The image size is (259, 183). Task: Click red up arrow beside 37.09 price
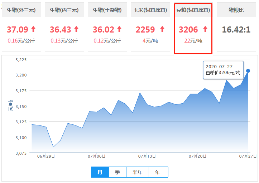33,29
